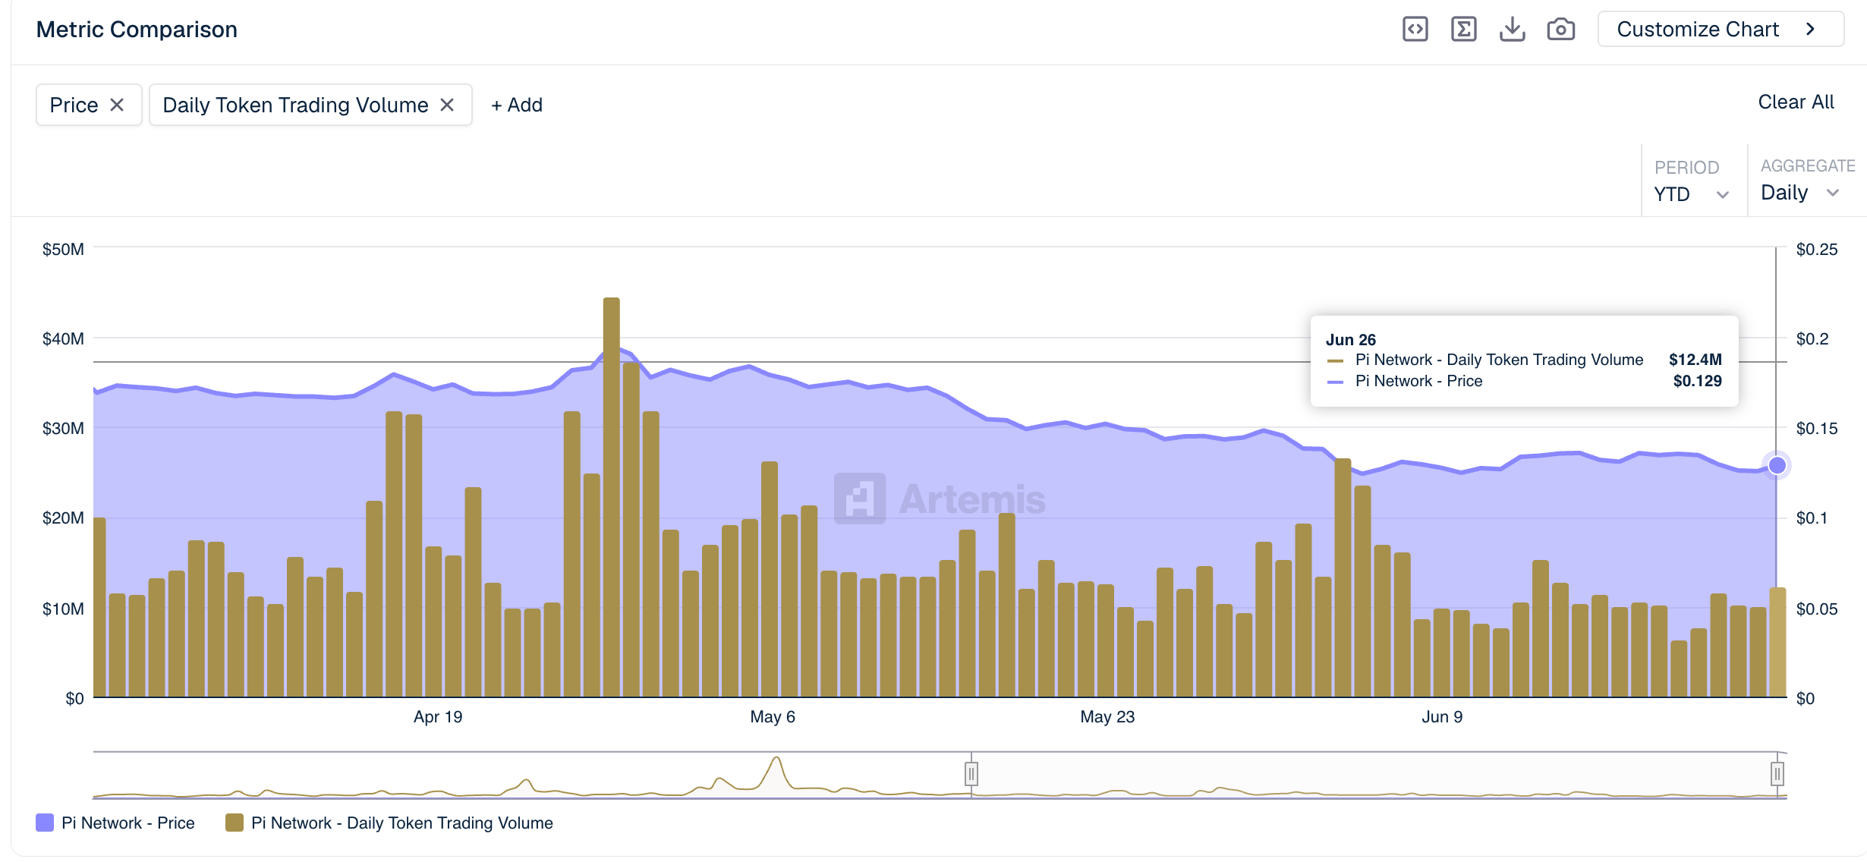Viewport: 1867px width, 862px height.
Task: Click the $0.2 right axis label
Action: (1812, 339)
